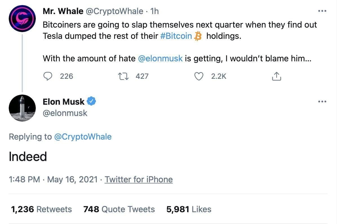The width and height of the screenshot is (337, 224).
Task: View the 5,981 Likes list
Action: coord(189,209)
